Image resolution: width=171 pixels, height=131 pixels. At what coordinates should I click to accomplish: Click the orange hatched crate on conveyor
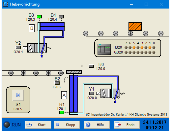[135, 27]
